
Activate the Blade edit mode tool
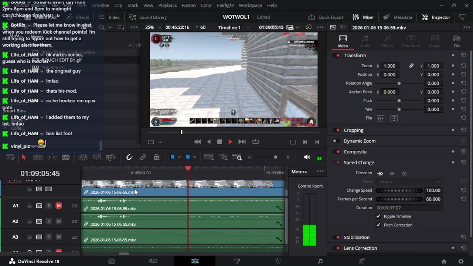(x=66, y=157)
